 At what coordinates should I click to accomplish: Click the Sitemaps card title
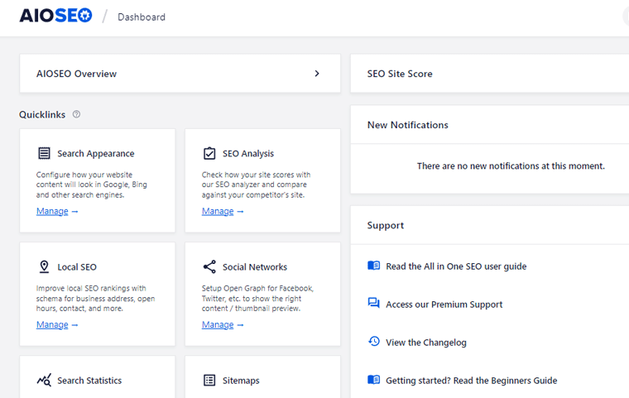(241, 381)
